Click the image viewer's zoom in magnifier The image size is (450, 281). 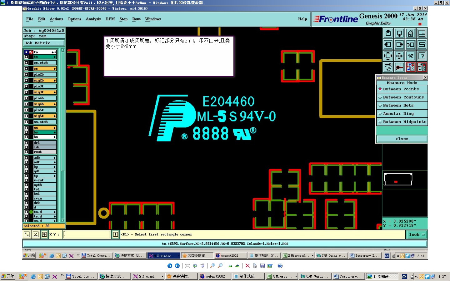click(212, 266)
